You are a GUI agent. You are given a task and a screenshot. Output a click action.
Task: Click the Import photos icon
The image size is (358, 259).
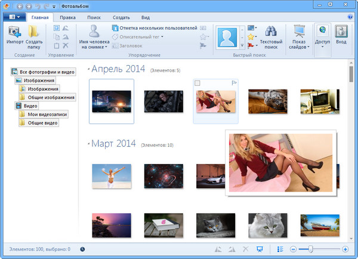15,32
